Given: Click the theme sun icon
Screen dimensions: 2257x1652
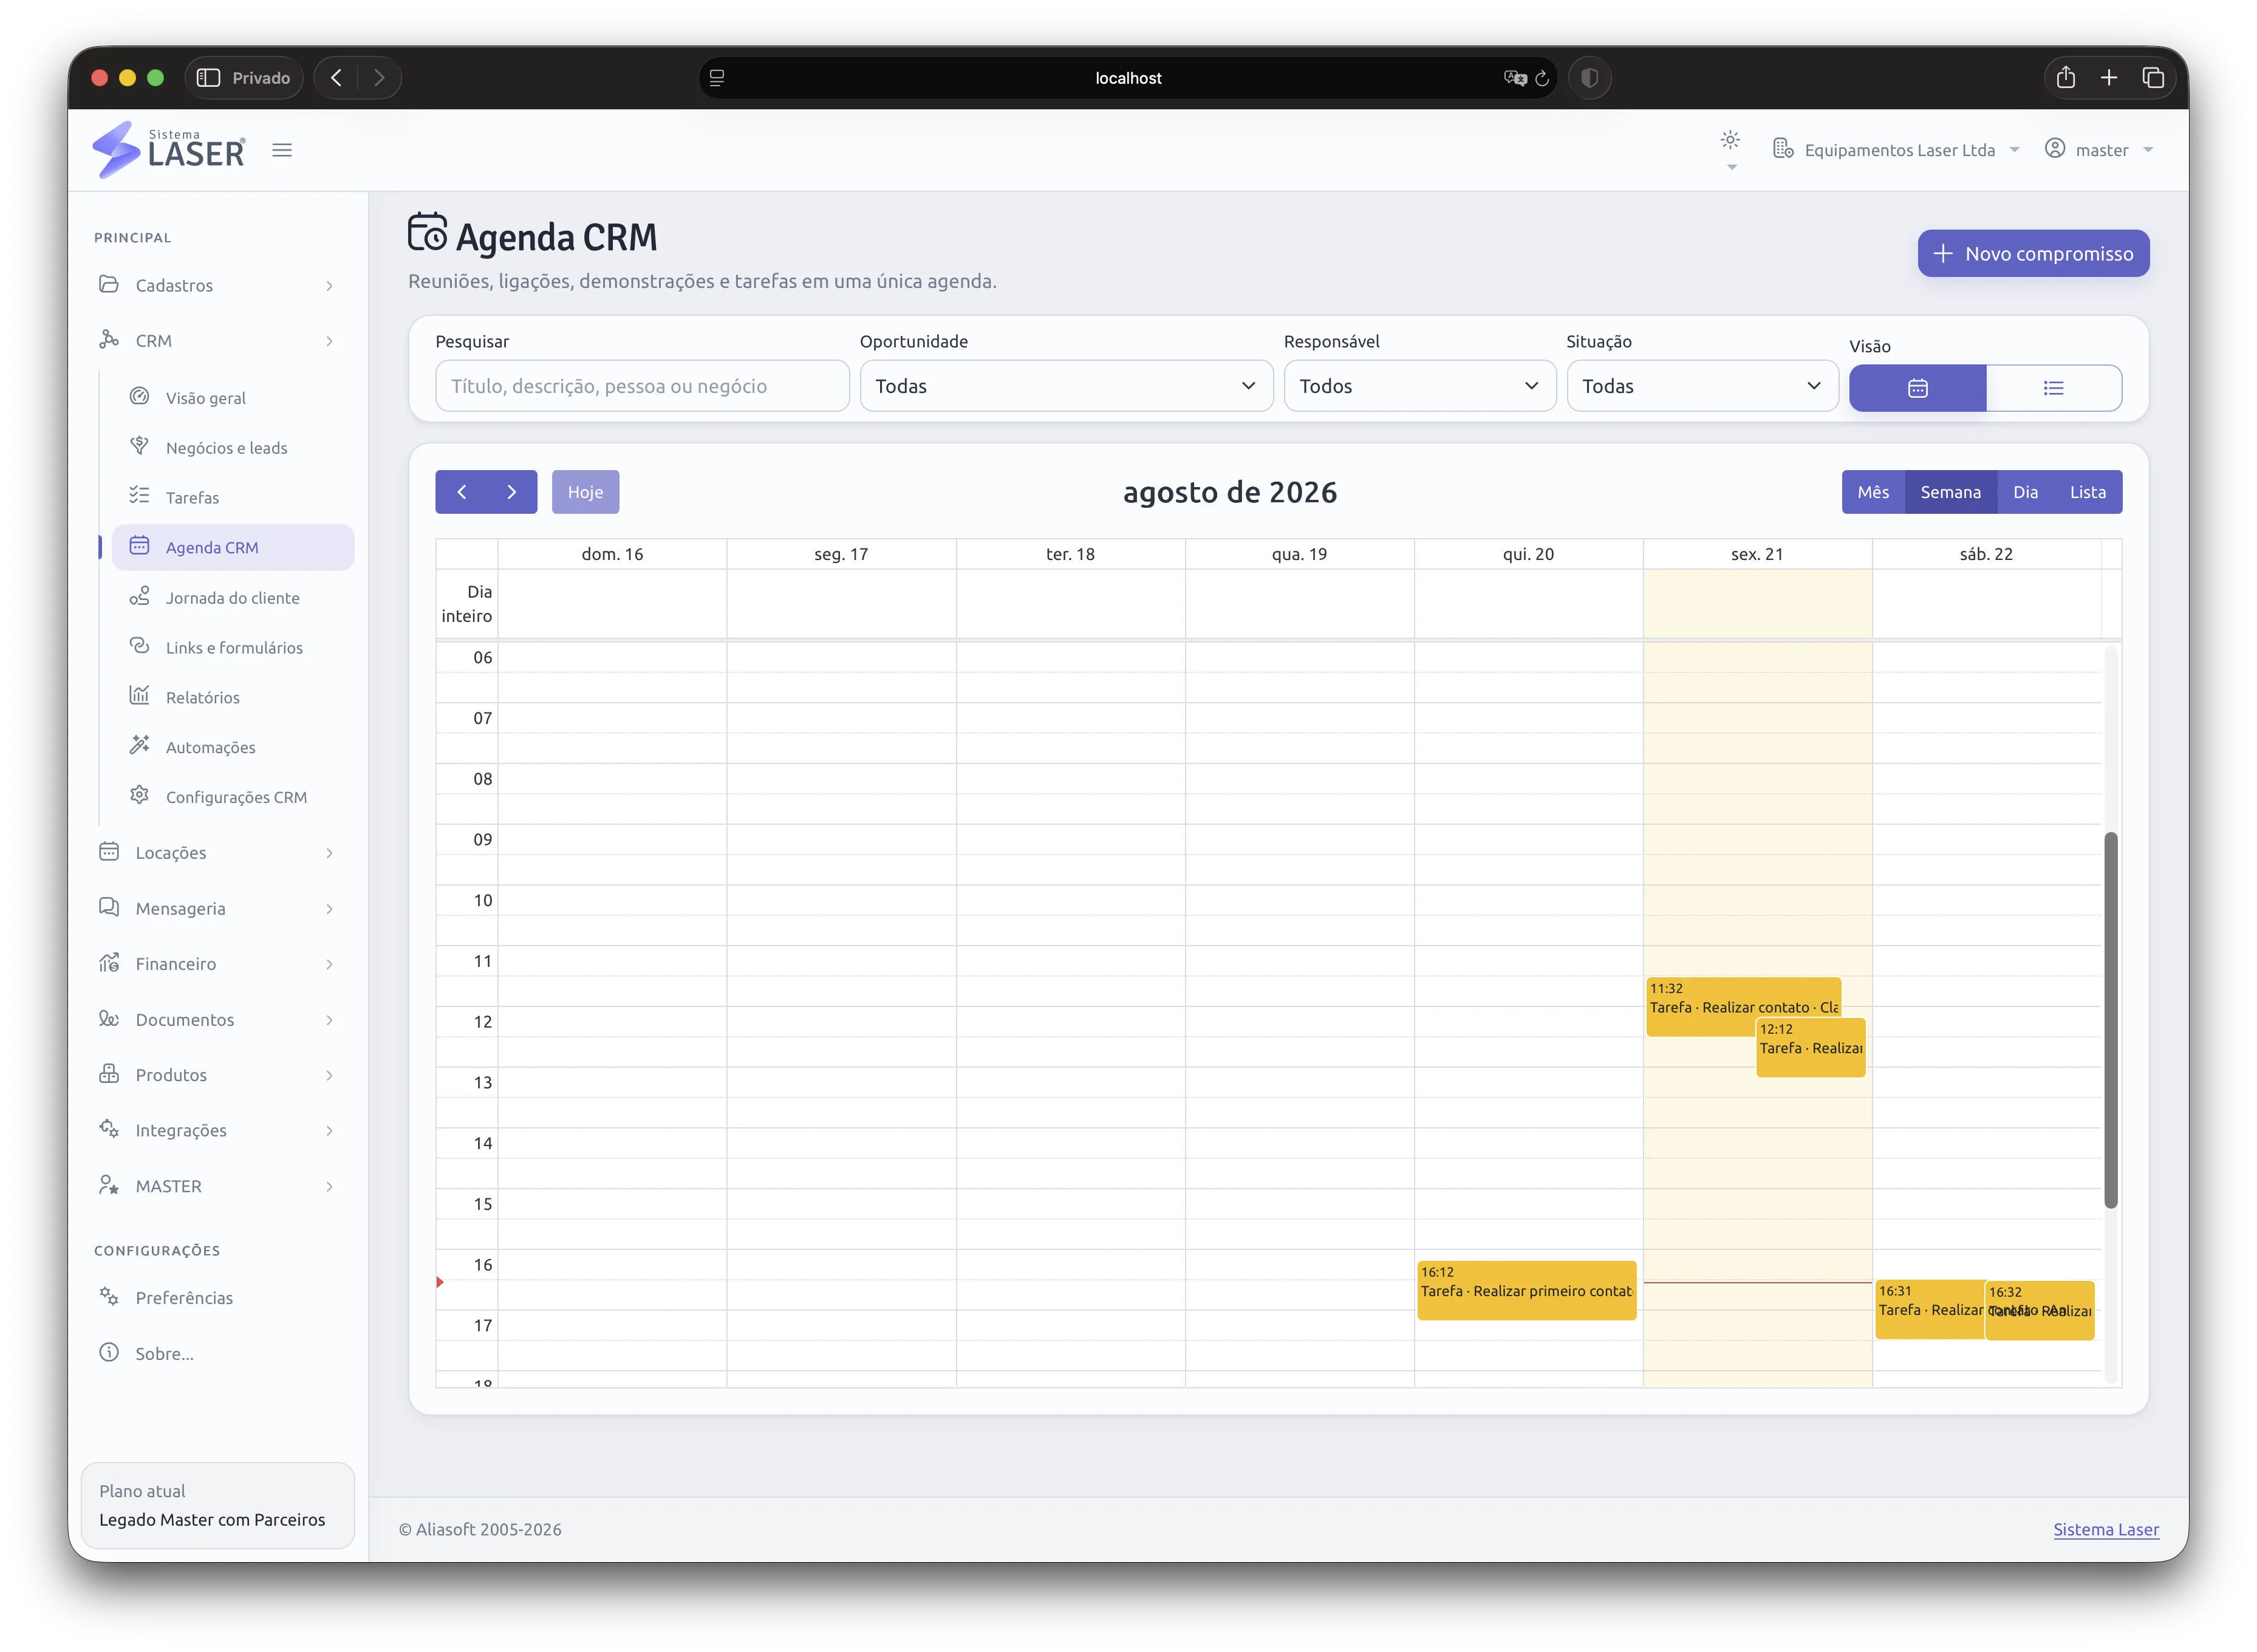Looking at the screenshot, I should 1730,139.
